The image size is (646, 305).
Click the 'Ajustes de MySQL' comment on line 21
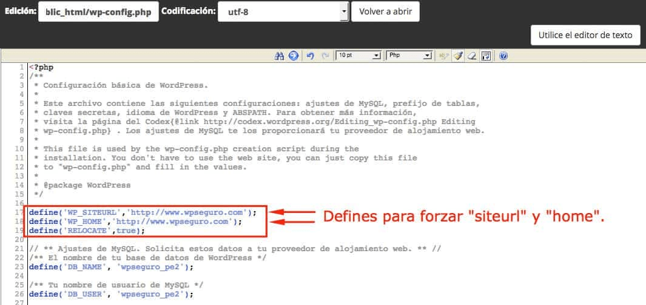coord(235,249)
